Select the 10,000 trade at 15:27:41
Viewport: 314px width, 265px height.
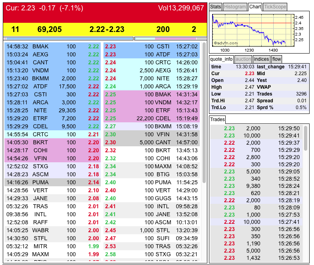click(256, 222)
